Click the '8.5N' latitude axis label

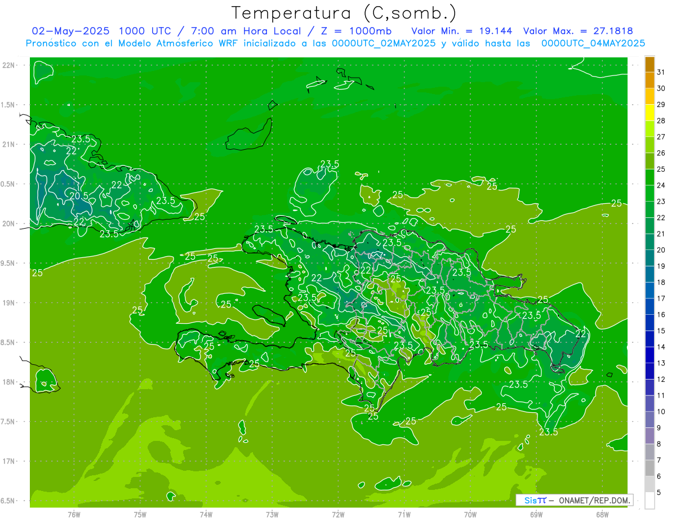pos(8,342)
